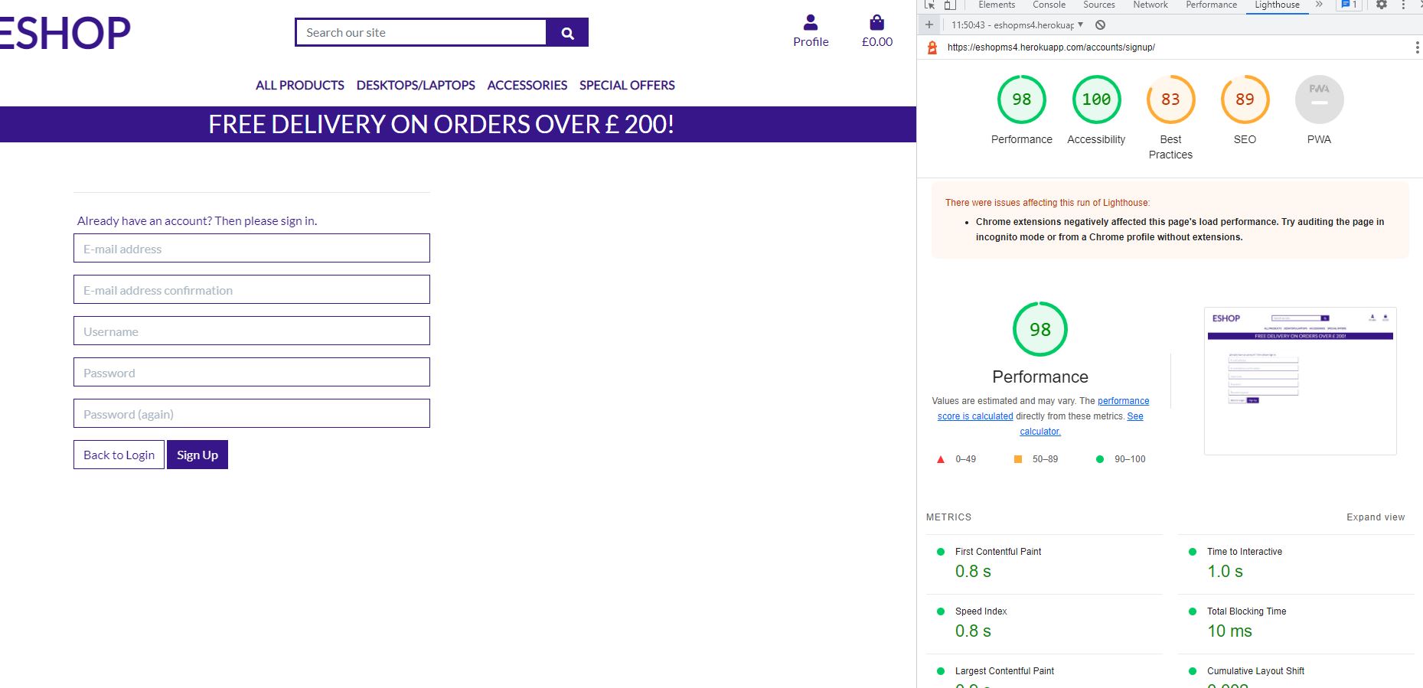Open the shopping bag icon
This screenshot has width=1423, height=688.
877,23
